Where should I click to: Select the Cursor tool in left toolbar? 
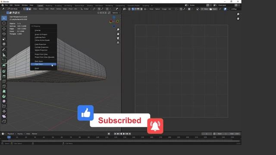click(4, 23)
